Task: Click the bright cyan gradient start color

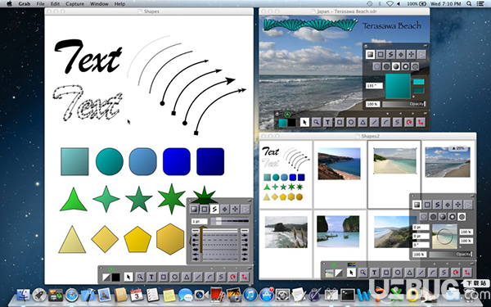Action: (419, 82)
